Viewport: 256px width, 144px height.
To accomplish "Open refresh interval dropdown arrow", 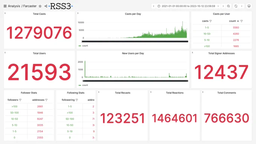I will click(x=242, y=6).
